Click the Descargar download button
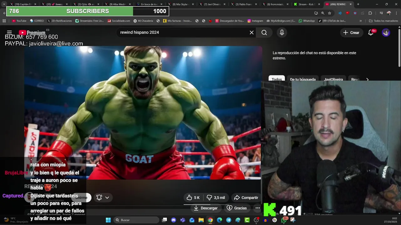 point(206,208)
